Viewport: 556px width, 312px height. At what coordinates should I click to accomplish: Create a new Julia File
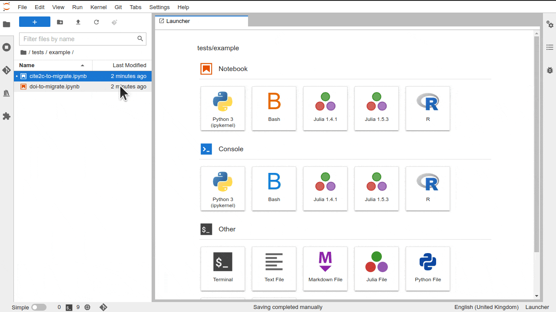pos(377,269)
